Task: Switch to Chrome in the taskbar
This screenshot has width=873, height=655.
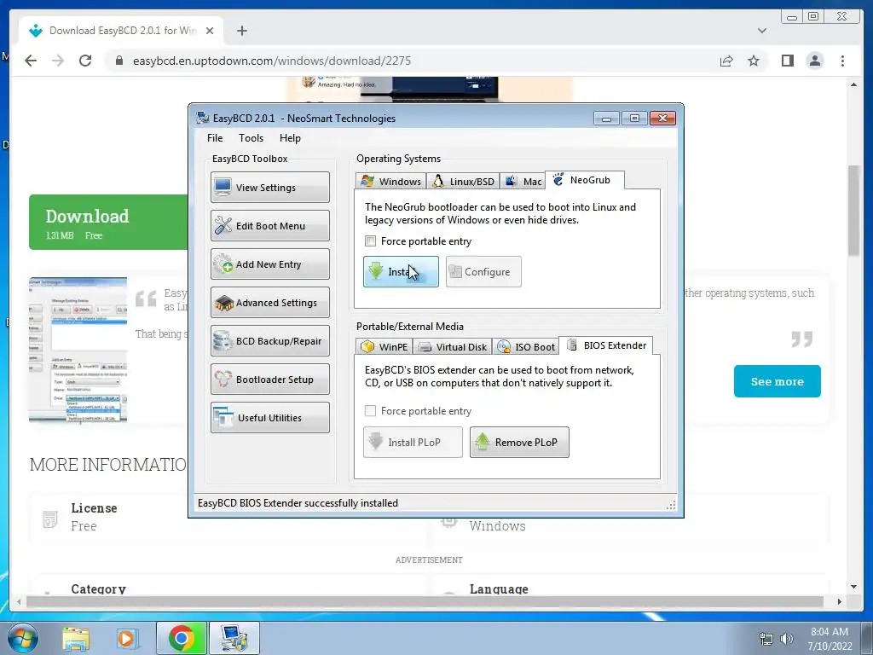Action: point(181,638)
